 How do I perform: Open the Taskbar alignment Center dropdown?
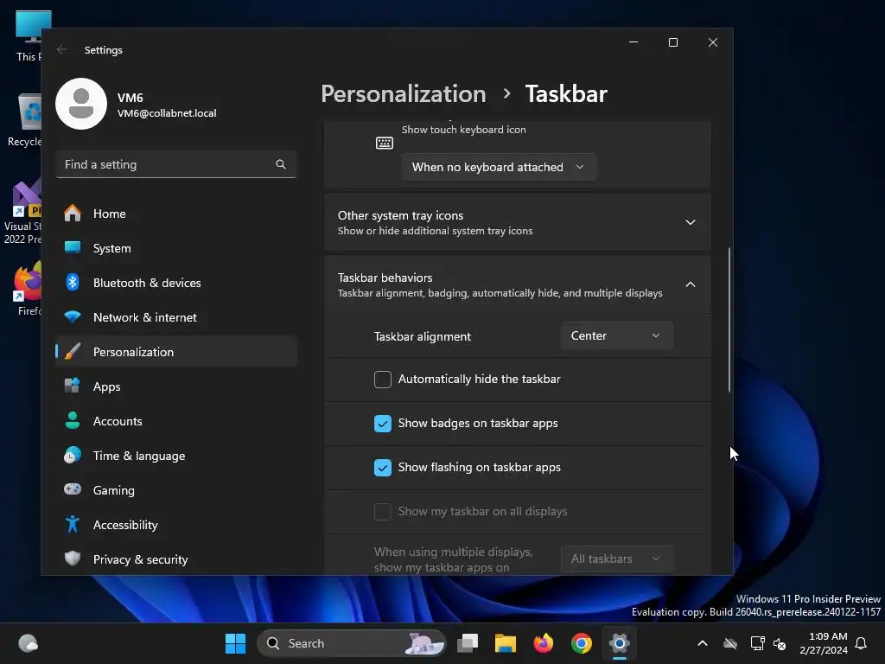(616, 335)
